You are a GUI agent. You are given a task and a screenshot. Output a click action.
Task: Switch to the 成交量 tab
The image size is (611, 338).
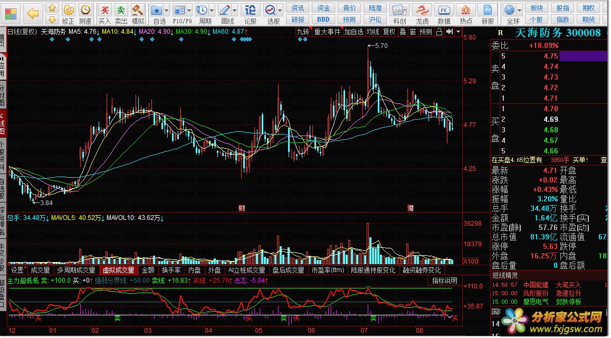tap(40, 270)
